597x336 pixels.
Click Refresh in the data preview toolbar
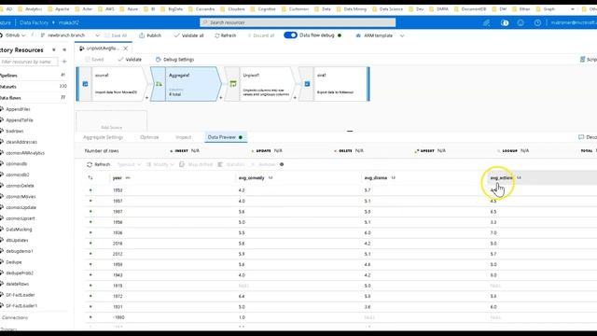pos(98,164)
